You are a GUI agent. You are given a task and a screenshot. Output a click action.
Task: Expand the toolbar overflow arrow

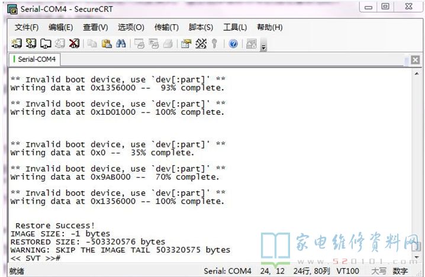263,46
